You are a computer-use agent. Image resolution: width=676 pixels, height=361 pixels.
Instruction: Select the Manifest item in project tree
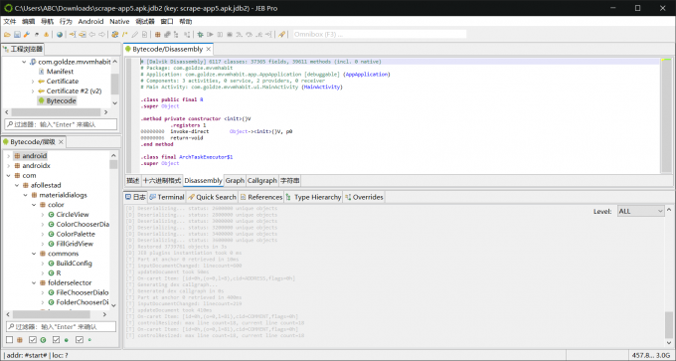pos(60,72)
